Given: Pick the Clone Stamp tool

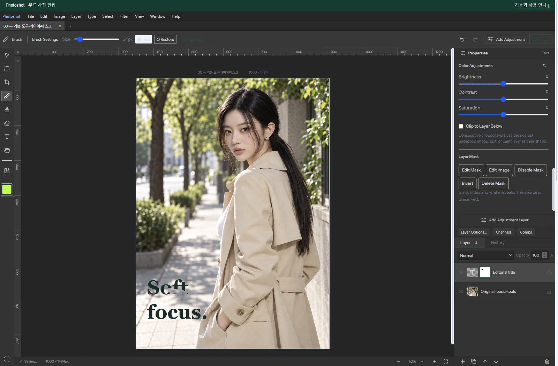Looking at the screenshot, I should (7, 109).
